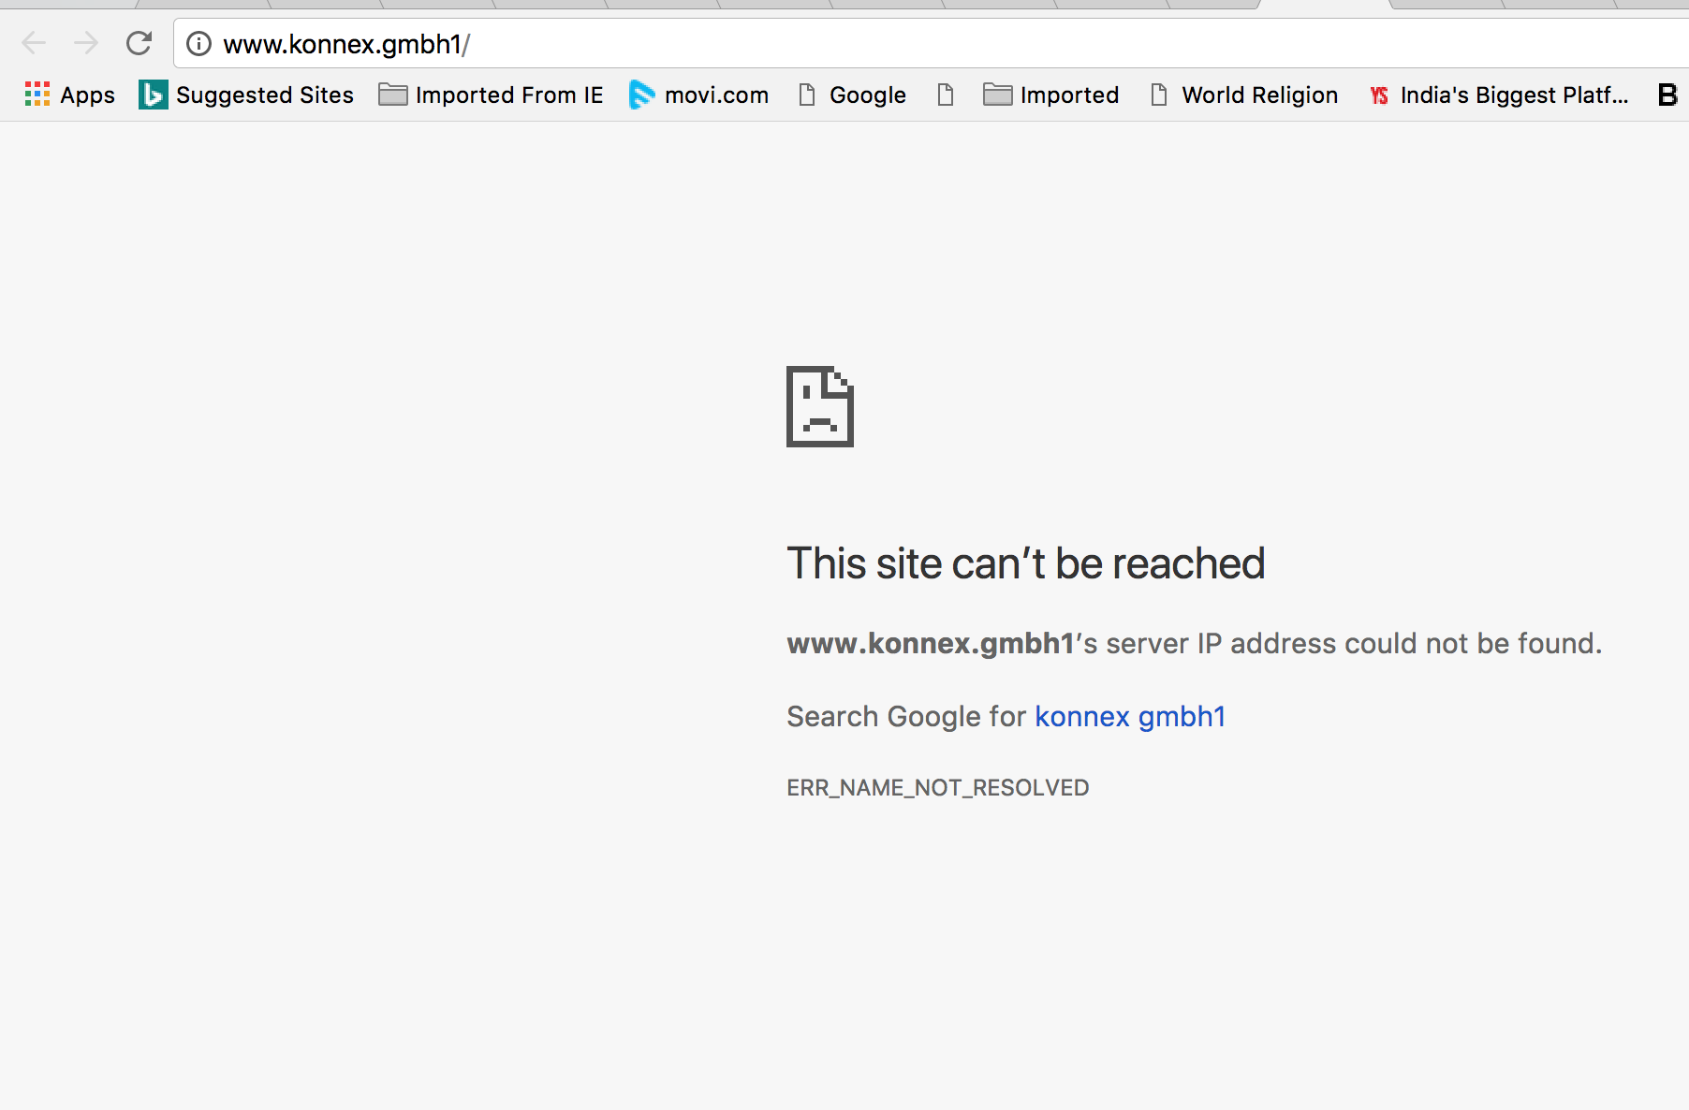The height and width of the screenshot is (1110, 1689).
Task: Click the forward navigation arrow
Action: (x=86, y=43)
